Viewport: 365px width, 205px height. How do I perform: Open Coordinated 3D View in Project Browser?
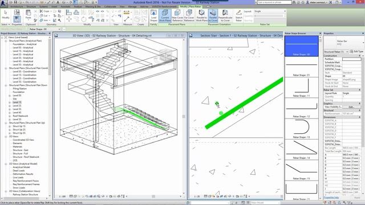(x=23, y=140)
